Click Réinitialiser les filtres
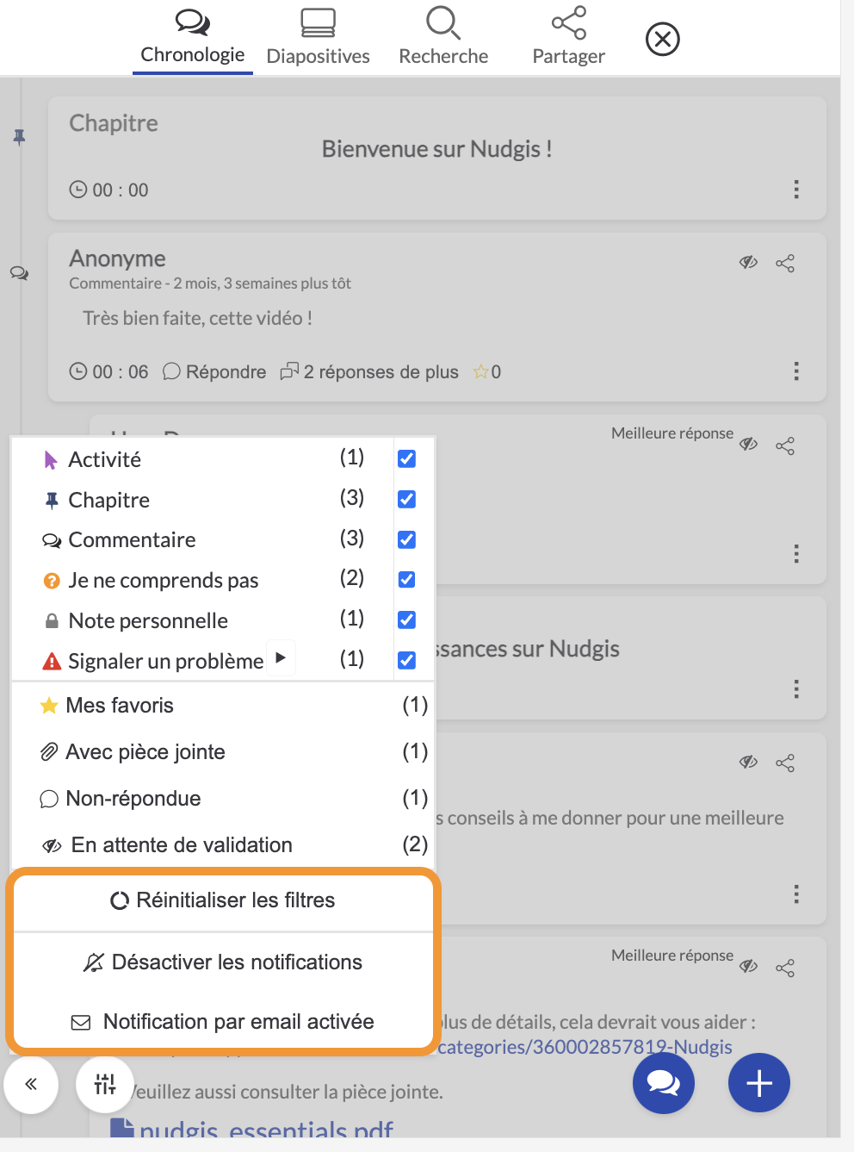The height and width of the screenshot is (1152, 854). tap(223, 900)
